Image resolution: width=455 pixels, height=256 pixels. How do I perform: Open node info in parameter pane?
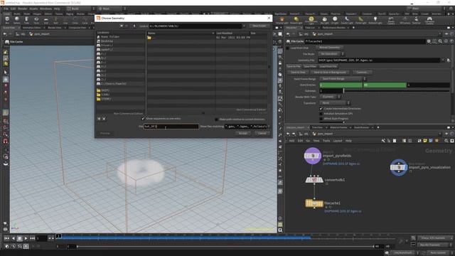(446, 41)
